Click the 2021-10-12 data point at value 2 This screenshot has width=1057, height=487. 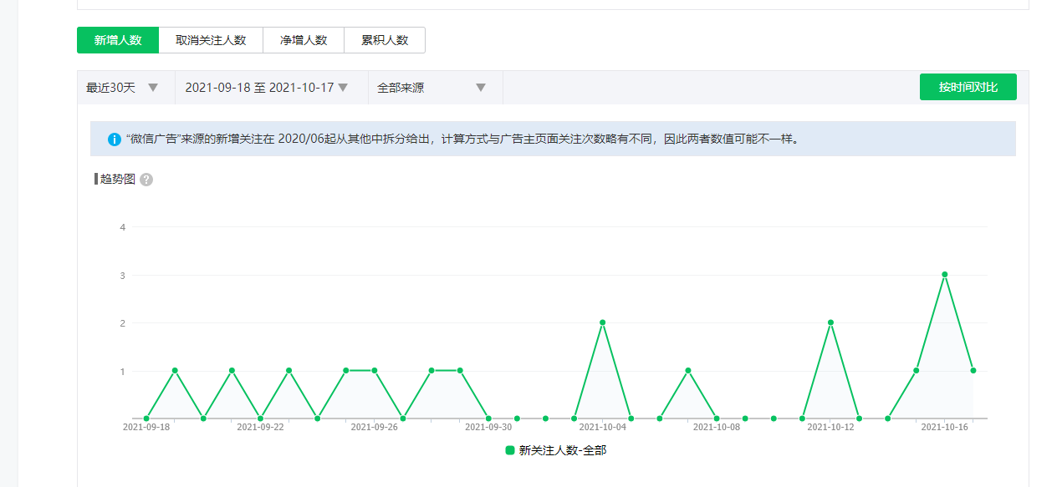pyautogui.click(x=830, y=322)
